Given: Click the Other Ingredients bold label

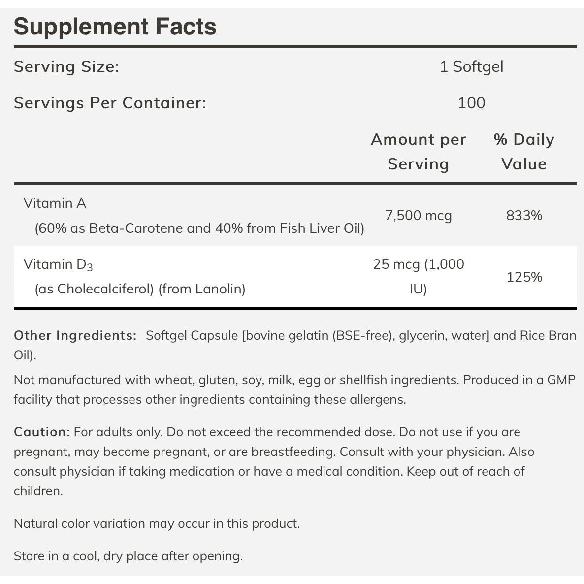Looking at the screenshot, I should click(75, 335).
